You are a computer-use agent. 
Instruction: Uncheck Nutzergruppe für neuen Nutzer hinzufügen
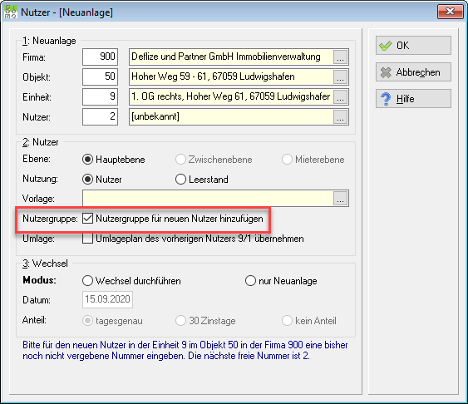coord(87,219)
